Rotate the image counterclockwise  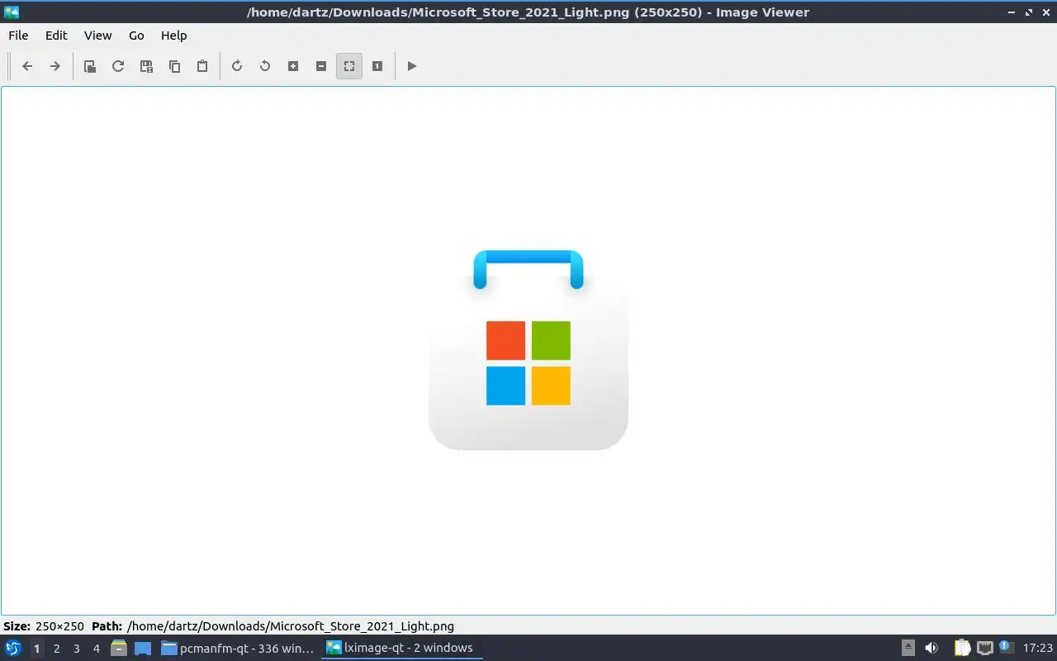(x=265, y=66)
